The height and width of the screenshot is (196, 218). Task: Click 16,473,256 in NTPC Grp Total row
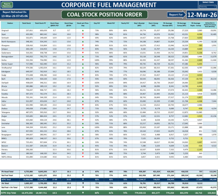[x=27, y=193]
